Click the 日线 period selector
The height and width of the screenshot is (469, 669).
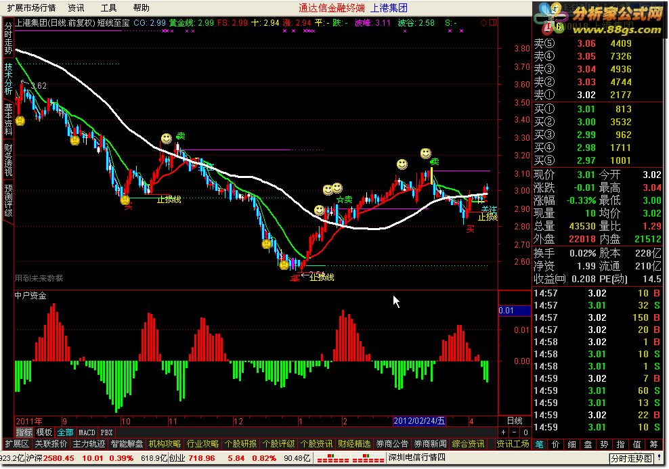(x=515, y=421)
